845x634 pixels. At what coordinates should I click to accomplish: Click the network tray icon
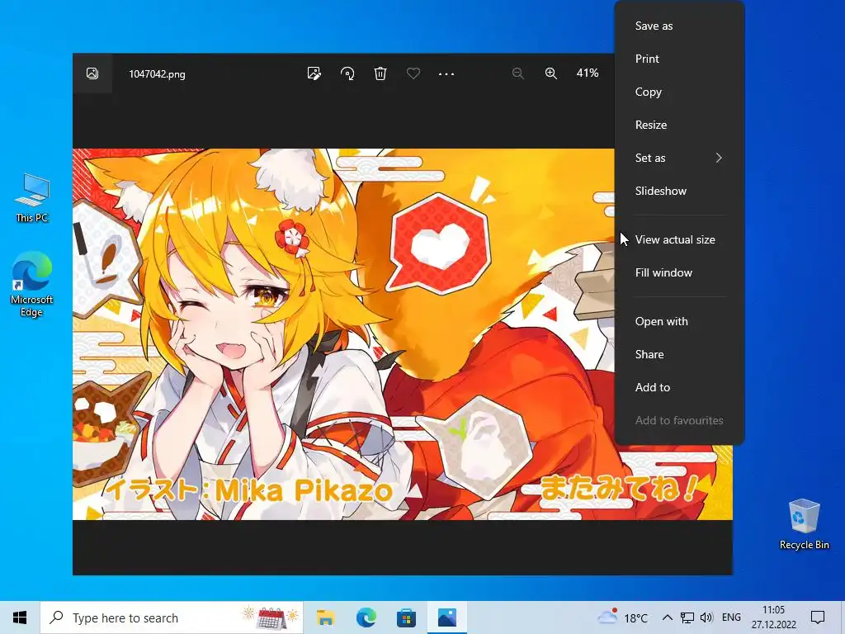(687, 617)
